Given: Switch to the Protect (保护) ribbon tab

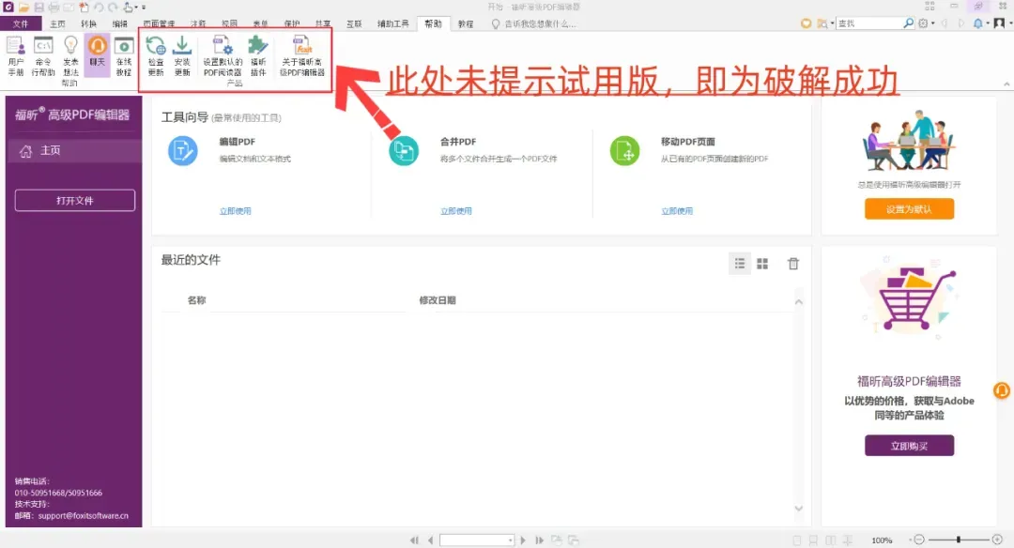Looking at the screenshot, I should pyautogui.click(x=292, y=23).
